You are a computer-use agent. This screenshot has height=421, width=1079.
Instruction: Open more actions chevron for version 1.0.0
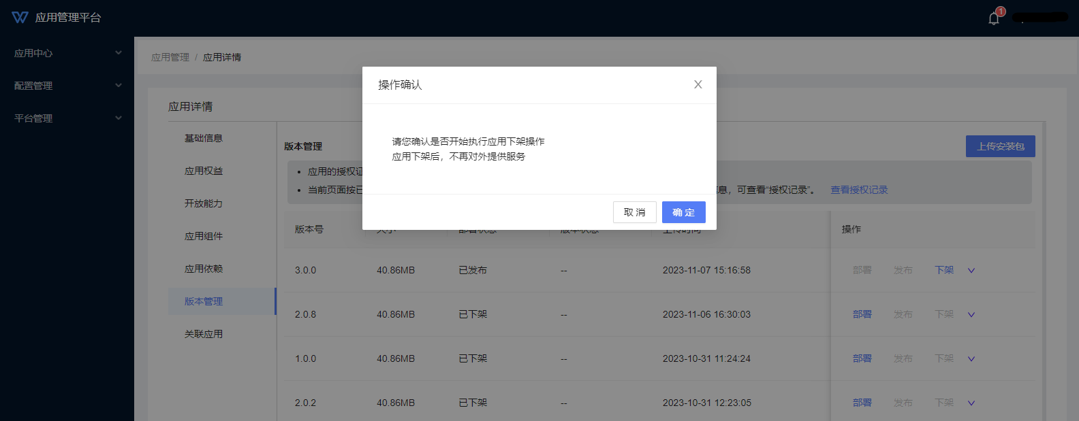[x=971, y=359]
